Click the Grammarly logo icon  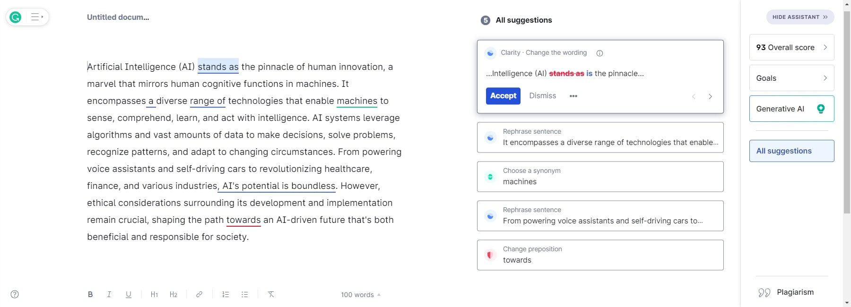[x=15, y=17]
